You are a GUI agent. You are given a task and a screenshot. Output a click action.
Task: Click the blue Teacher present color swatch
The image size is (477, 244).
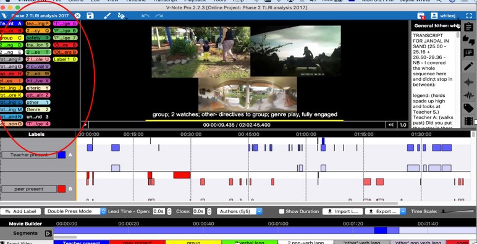click(62, 155)
